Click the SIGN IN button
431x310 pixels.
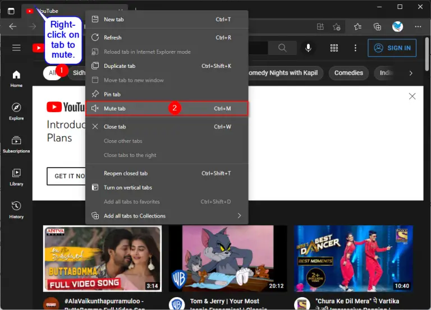tap(392, 48)
